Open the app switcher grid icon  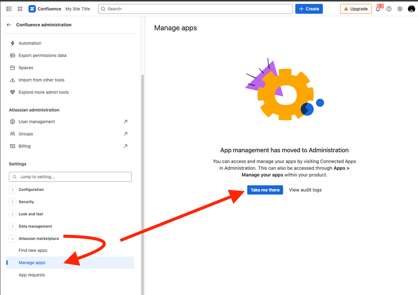pyautogui.click(x=20, y=9)
